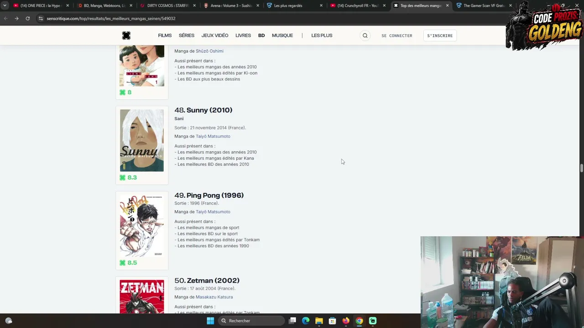Click 'Les meilleurs mangas édités par Kana'

tap(216, 158)
